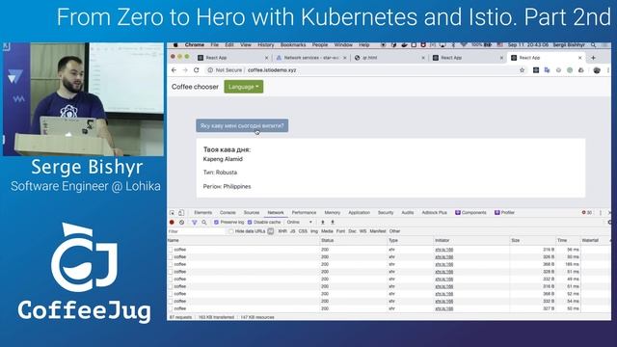Switch to the Elements DevTools tab
Viewport: 617px width, 347px height.
pyautogui.click(x=203, y=212)
